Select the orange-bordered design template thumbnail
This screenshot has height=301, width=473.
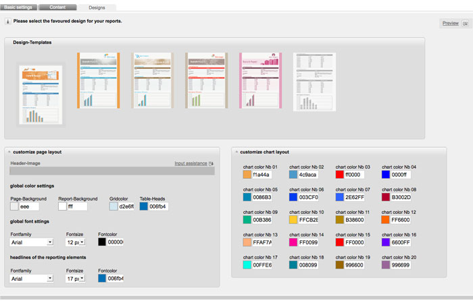pos(98,80)
